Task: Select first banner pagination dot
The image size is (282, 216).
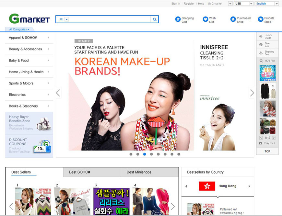Action: pos(131,154)
